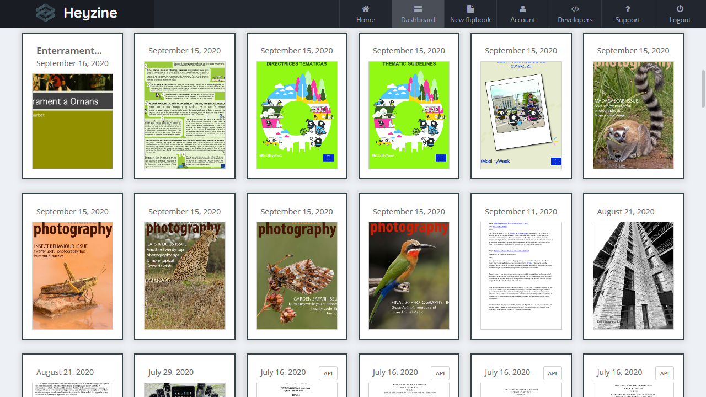
Task: Open Developers via code brackets icon
Action: tap(575, 9)
